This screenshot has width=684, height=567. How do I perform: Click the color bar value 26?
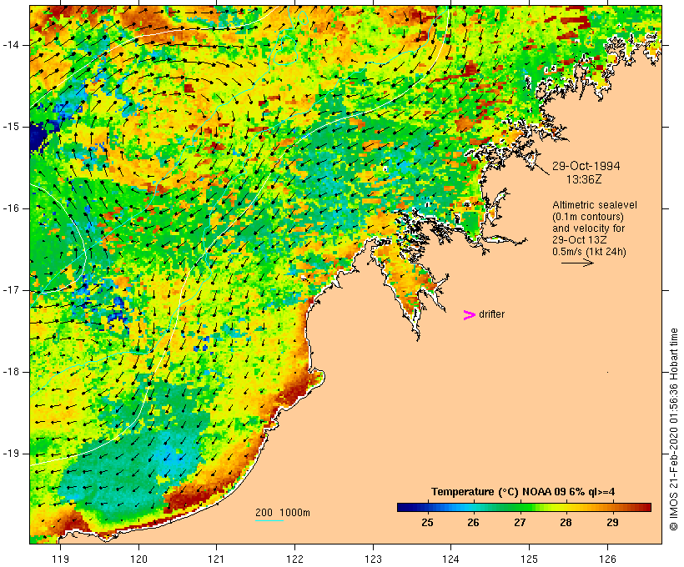point(473,523)
